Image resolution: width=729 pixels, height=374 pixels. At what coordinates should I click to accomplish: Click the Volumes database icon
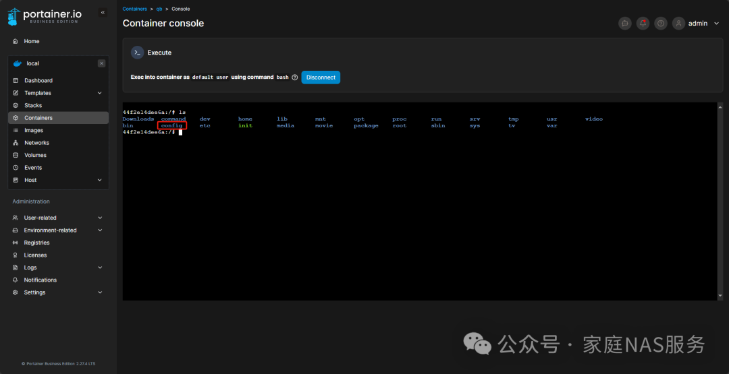click(16, 156)
